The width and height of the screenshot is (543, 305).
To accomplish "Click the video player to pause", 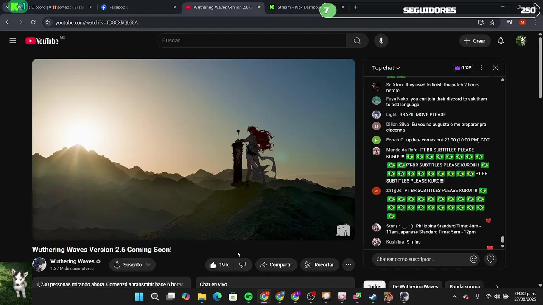I will (x=193, y=150).
